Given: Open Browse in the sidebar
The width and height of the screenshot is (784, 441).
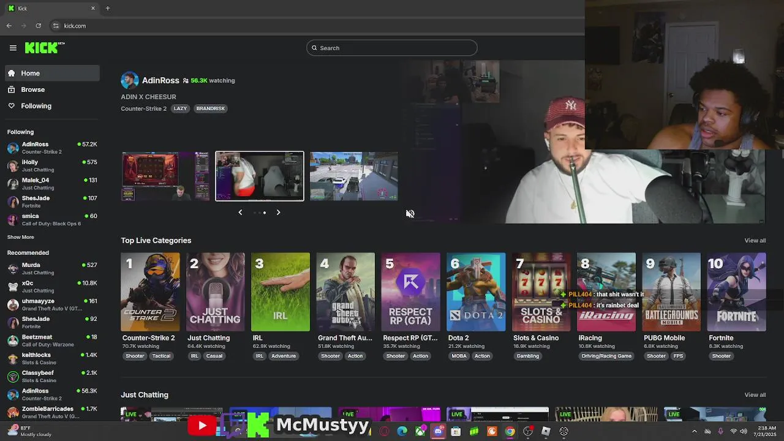Looking at the screenshot, I should point(52,89).
